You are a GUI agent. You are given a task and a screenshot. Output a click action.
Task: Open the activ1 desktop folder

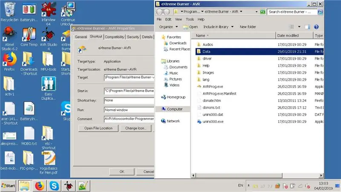click(x=9, y=86)
